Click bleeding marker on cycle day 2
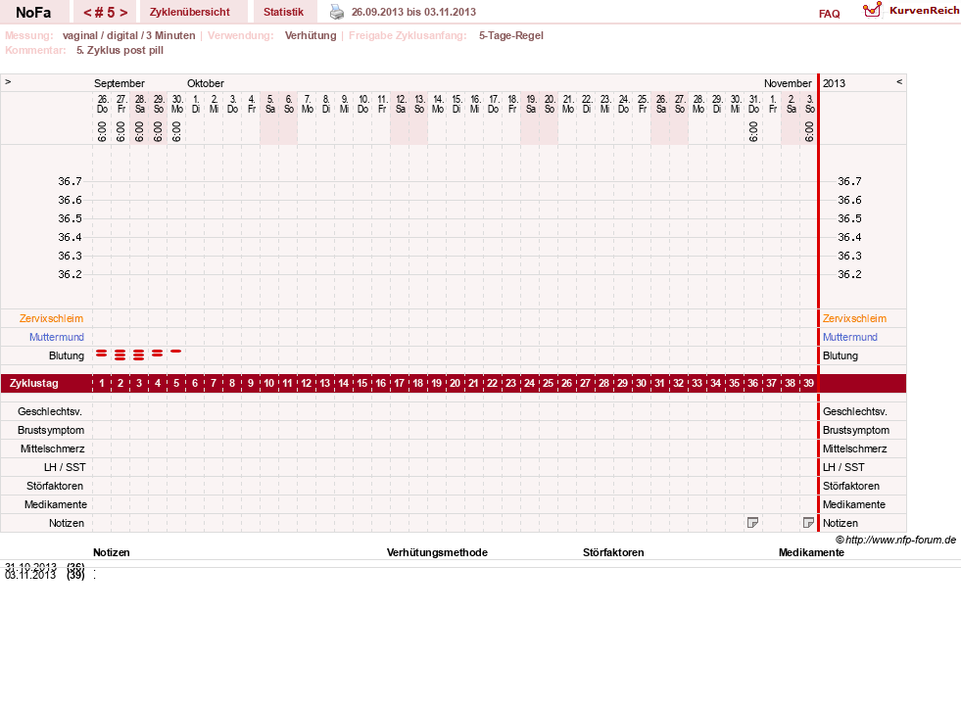Screen dimensions: 961x708 click(120, 354)
